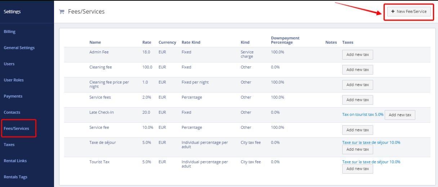This screenshot has width=438, height=187.
Task: Go to Rental Links
Action: pos(15,161)
